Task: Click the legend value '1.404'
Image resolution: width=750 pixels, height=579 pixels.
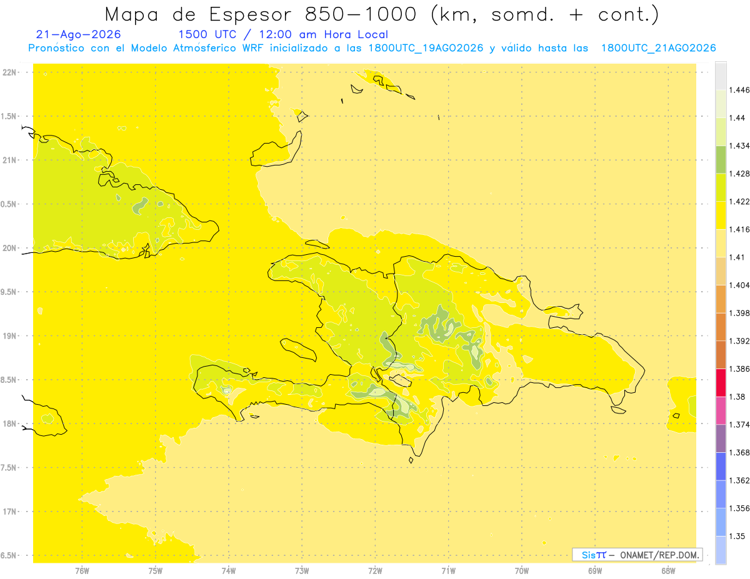Action: (739, 285)
